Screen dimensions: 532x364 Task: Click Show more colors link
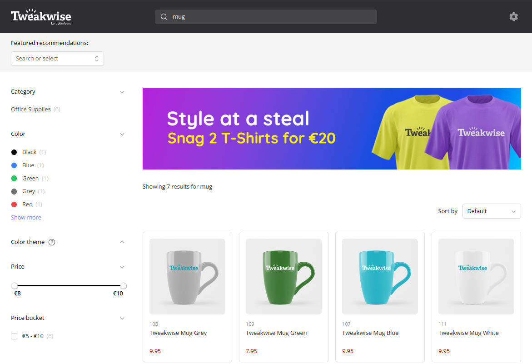coord(26,218)
